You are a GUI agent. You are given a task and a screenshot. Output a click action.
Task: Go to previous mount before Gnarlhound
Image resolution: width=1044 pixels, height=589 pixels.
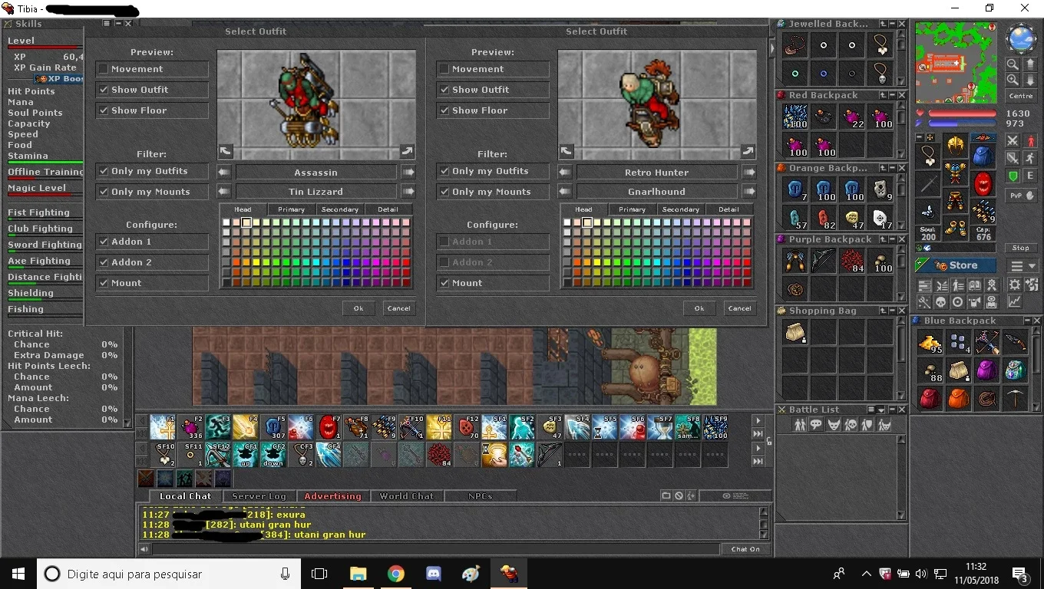pyautogui.click(x=565, y=192)
